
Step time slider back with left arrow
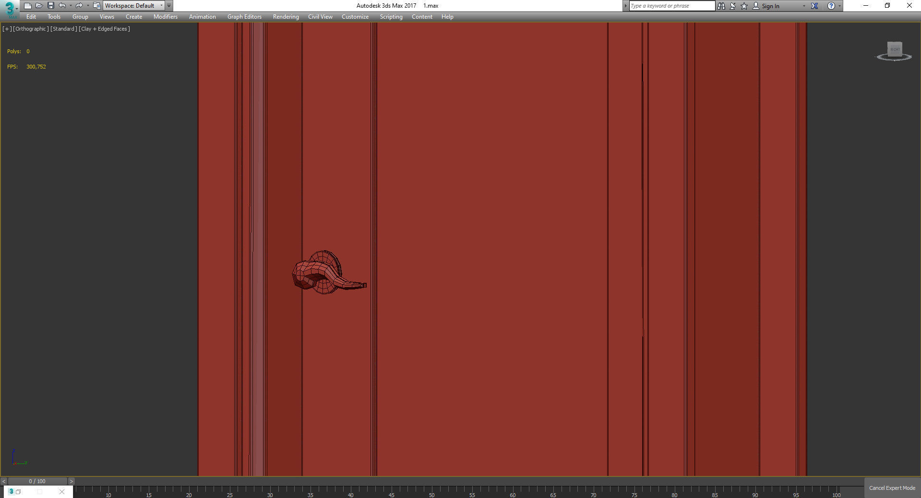(x=4, y=481)
